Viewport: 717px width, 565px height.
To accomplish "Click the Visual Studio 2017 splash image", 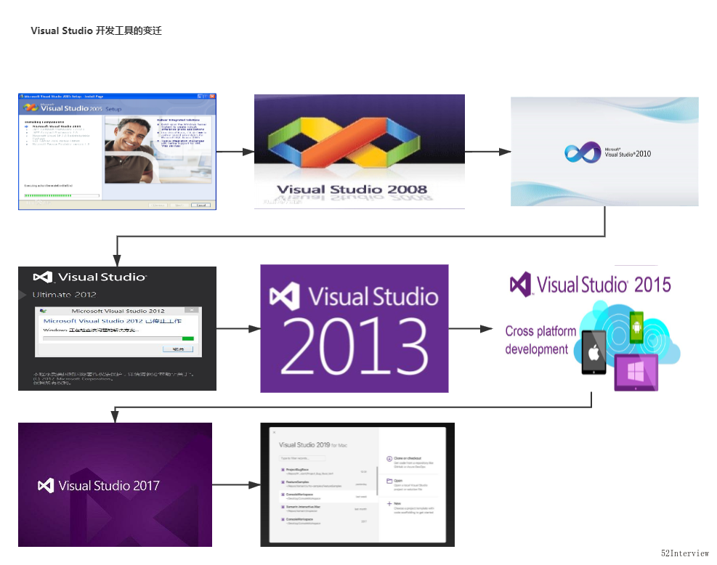I will (116, 484).
